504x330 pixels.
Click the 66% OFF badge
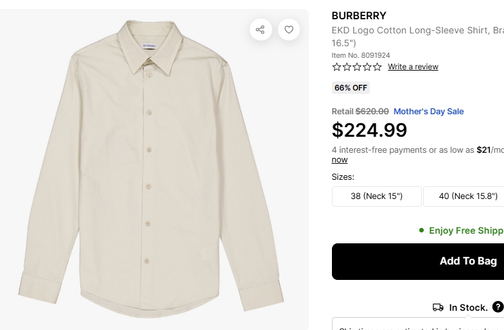351,88
